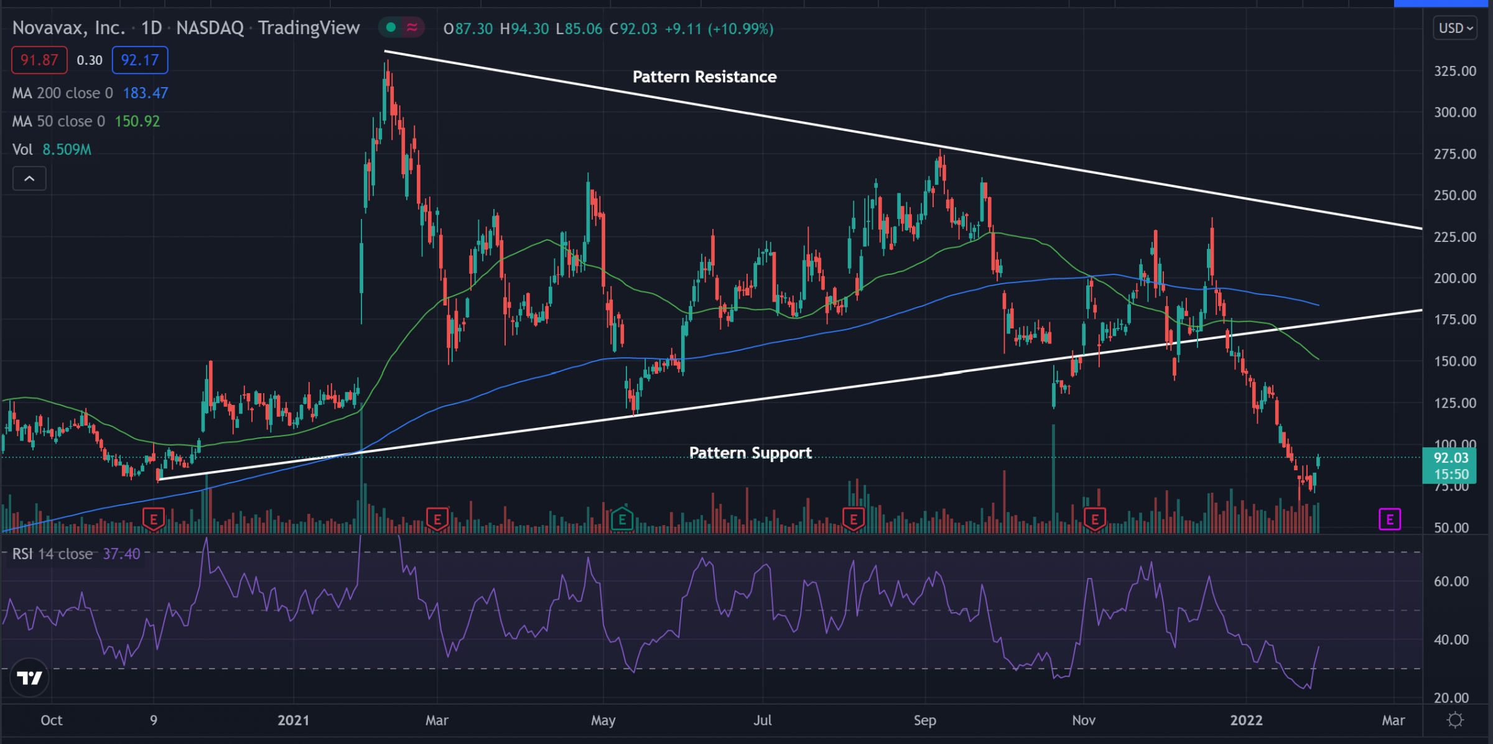This screenshot has height=744, width=1493.
Task: Click the spread value 0.30
Action: pos(90,60)
